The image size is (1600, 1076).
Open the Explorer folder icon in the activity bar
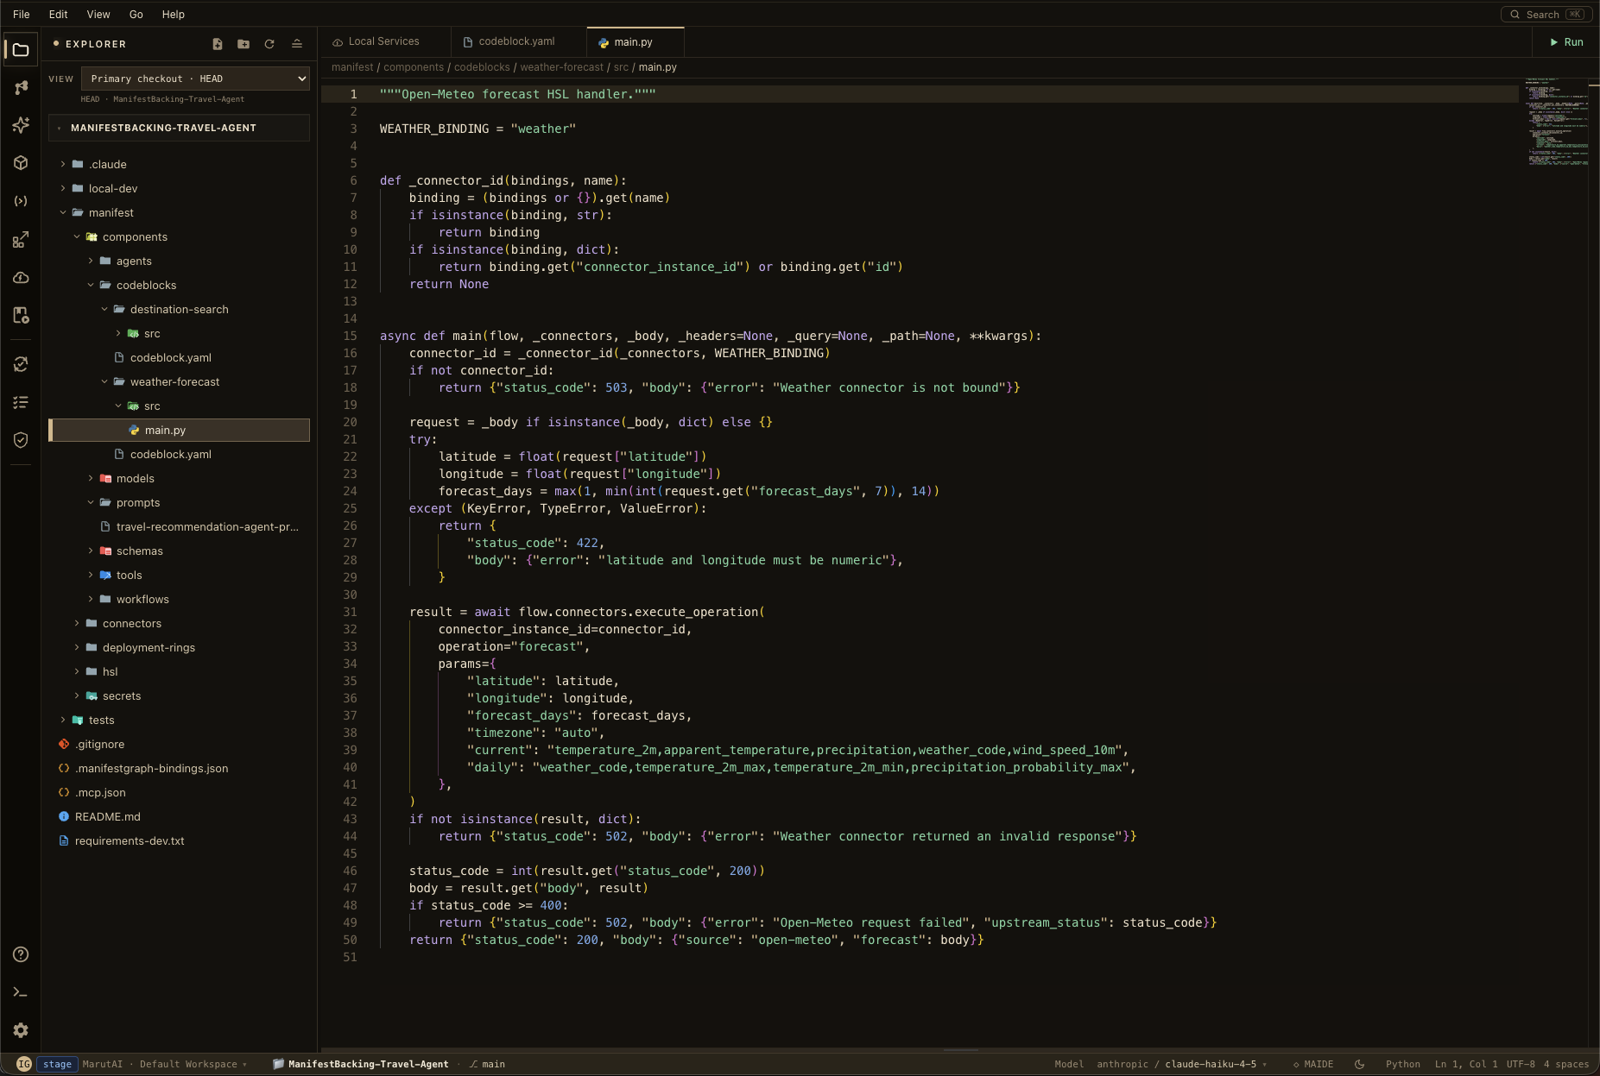(x=21, y=50)
